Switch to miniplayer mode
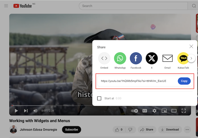The image size is (198, 138). pyautogui.click(x=164, y=111)
